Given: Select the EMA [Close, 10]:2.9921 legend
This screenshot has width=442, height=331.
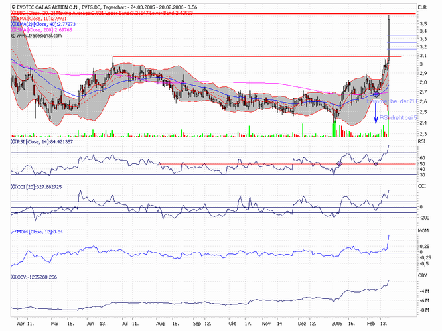Looking at the screenshot, I should [42, 19].
